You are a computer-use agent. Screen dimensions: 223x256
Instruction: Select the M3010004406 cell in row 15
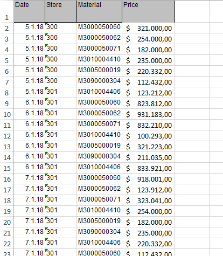click(x=99, y=168)
